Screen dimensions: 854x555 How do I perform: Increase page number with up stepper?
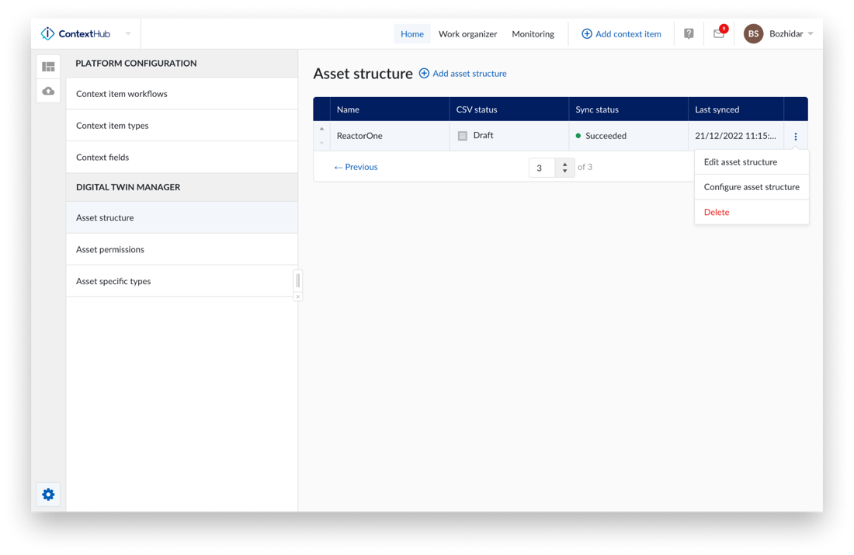(564, 163)
